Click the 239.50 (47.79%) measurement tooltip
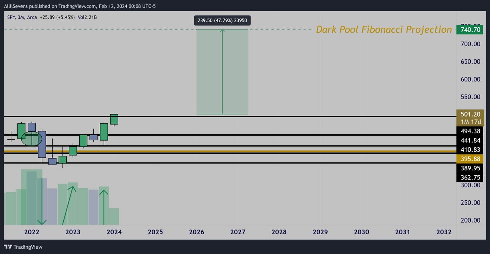Viewport: 490px width, 254px height. (x=222, y=20)
